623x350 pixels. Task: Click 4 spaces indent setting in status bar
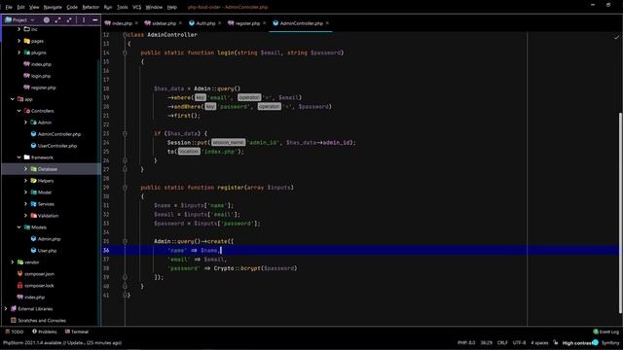coord(539,343)
